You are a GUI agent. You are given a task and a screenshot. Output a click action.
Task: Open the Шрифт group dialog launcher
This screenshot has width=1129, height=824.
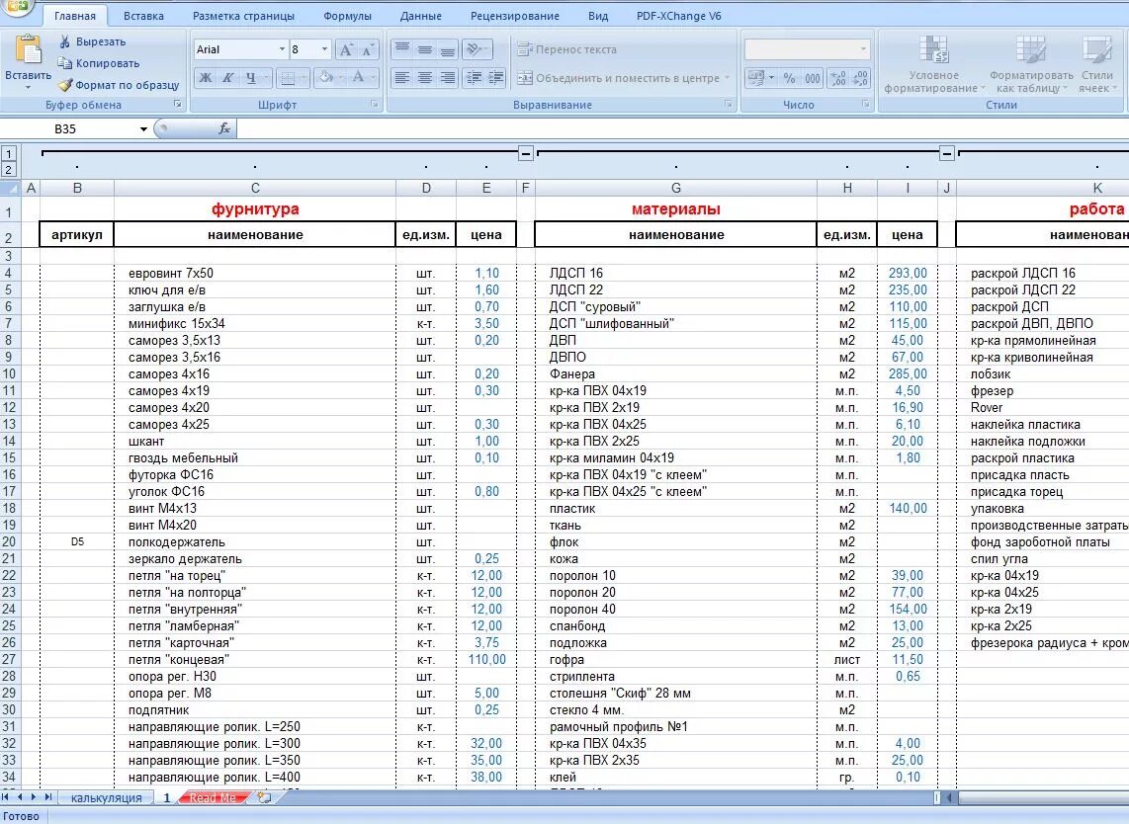point(375,105)
